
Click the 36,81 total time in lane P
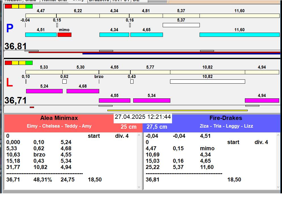[x=16, y=46]
